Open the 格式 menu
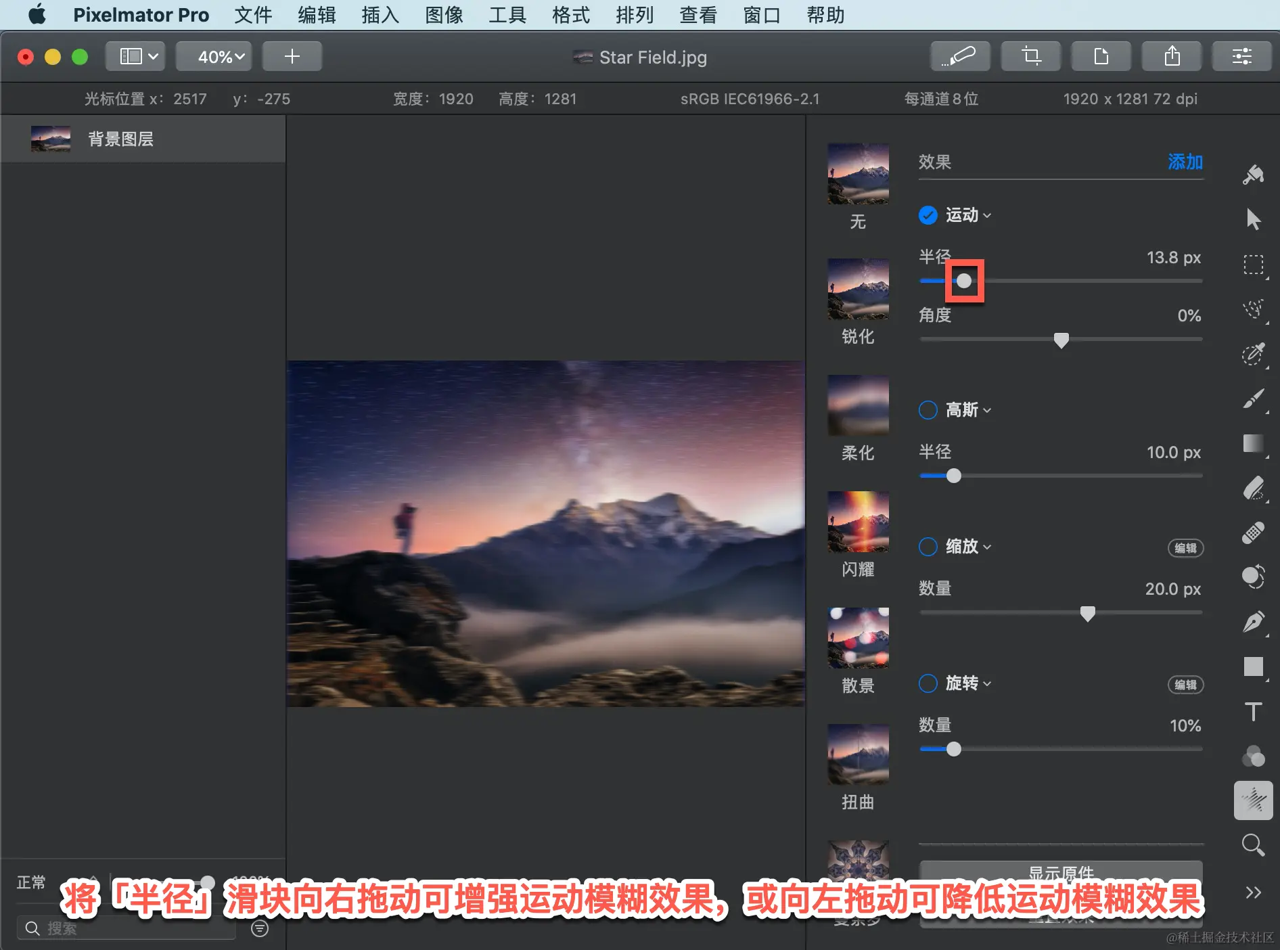Image resolution: width=1280 pixels, height=950 pixels. 571,15
